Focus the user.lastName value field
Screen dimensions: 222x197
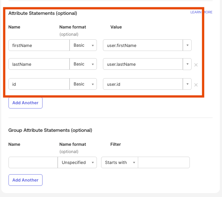pyautogui.click(x=143, y=64)
